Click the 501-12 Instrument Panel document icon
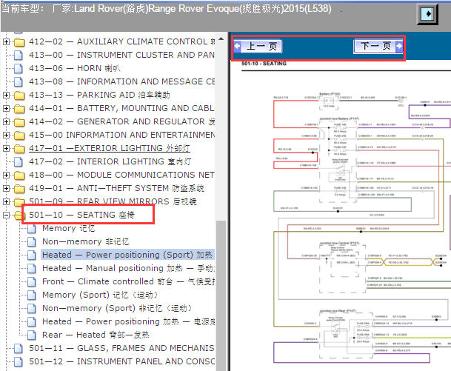 tap(19, 362)
